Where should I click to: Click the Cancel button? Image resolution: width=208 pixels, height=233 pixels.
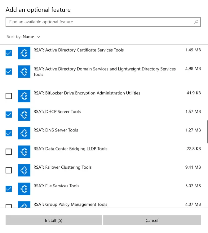[152, 220]
